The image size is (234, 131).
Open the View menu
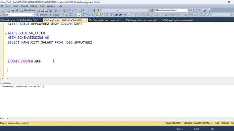8,6
